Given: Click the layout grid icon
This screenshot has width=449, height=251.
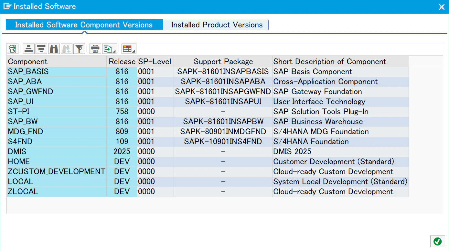Looking at the screenshot, I should pyautogui.click(x=127, y=49).
